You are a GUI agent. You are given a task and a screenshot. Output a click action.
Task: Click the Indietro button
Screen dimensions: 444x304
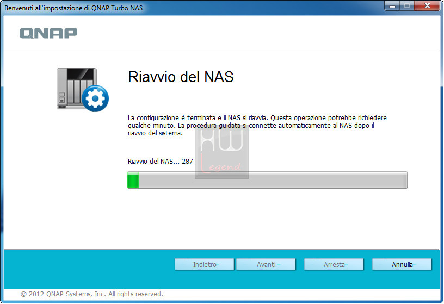coord(205,264)
